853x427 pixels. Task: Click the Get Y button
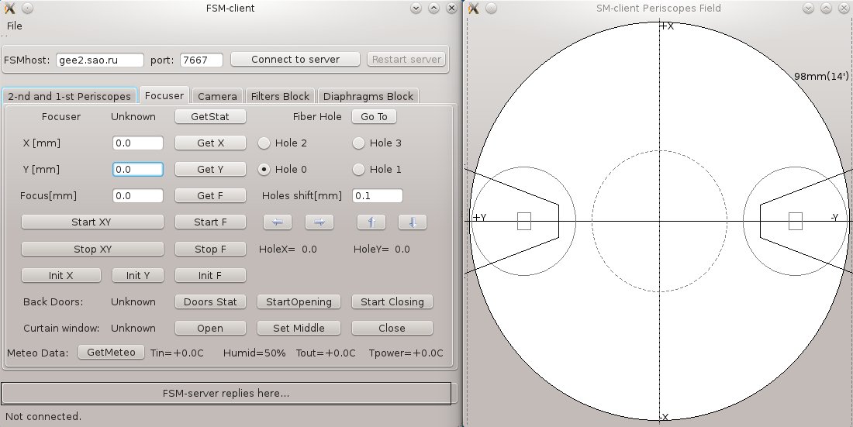[x=210, y=169]
